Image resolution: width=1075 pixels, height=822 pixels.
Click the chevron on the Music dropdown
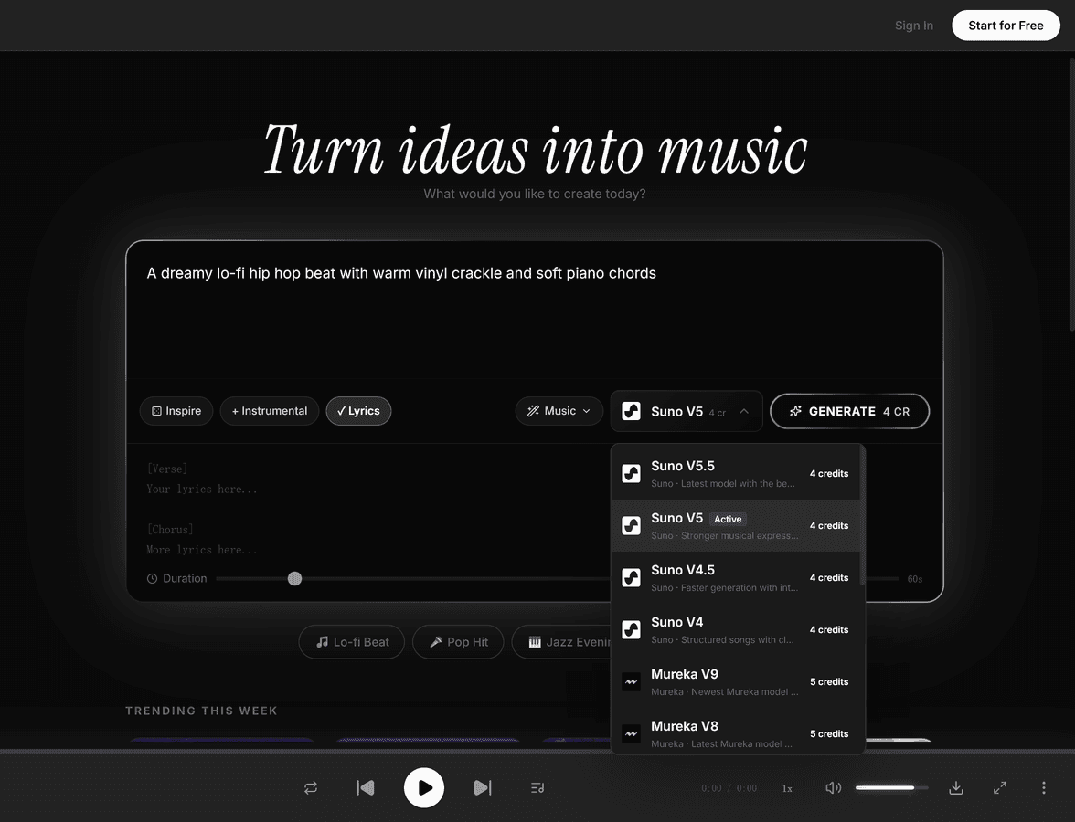point(586,411)
